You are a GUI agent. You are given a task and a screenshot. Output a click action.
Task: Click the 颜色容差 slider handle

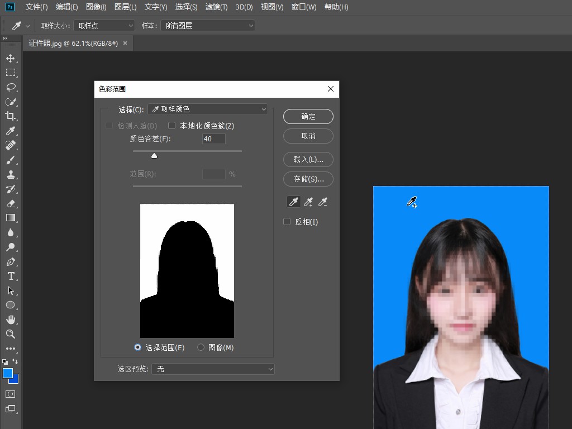point(154,156)
